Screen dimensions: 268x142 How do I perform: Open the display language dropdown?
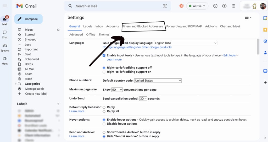coord(185,43)
